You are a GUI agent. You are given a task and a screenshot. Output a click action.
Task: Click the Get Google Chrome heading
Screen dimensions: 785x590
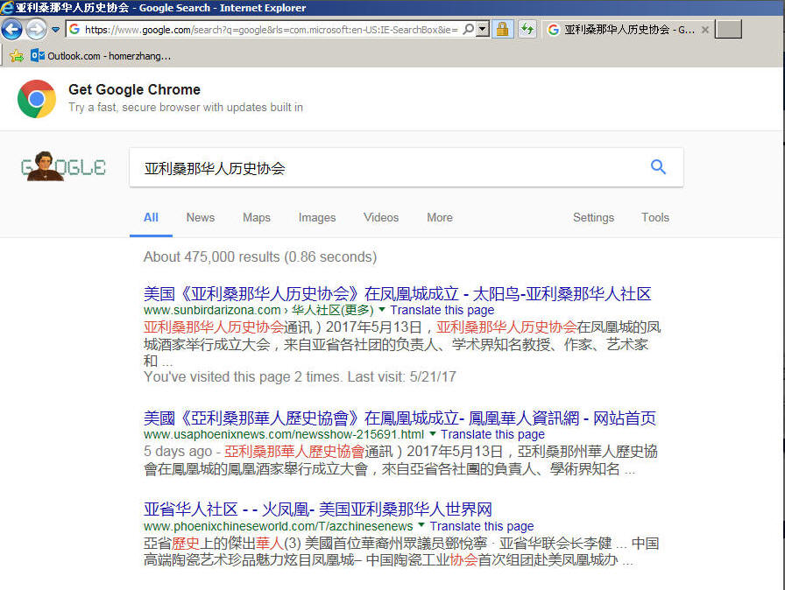(134, 89)
